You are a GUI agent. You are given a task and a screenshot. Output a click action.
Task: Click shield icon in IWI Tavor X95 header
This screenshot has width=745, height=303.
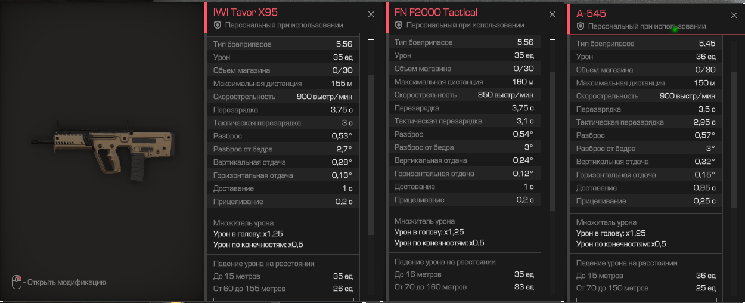(217, 25)
